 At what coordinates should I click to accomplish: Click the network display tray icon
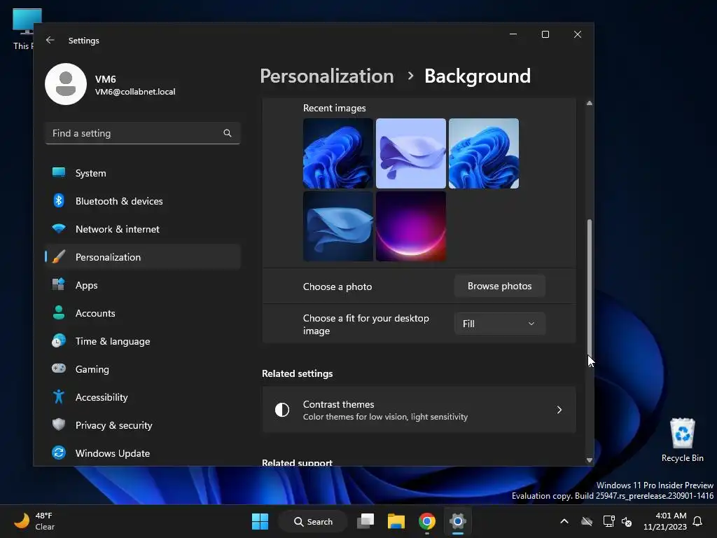click(608, 521)
